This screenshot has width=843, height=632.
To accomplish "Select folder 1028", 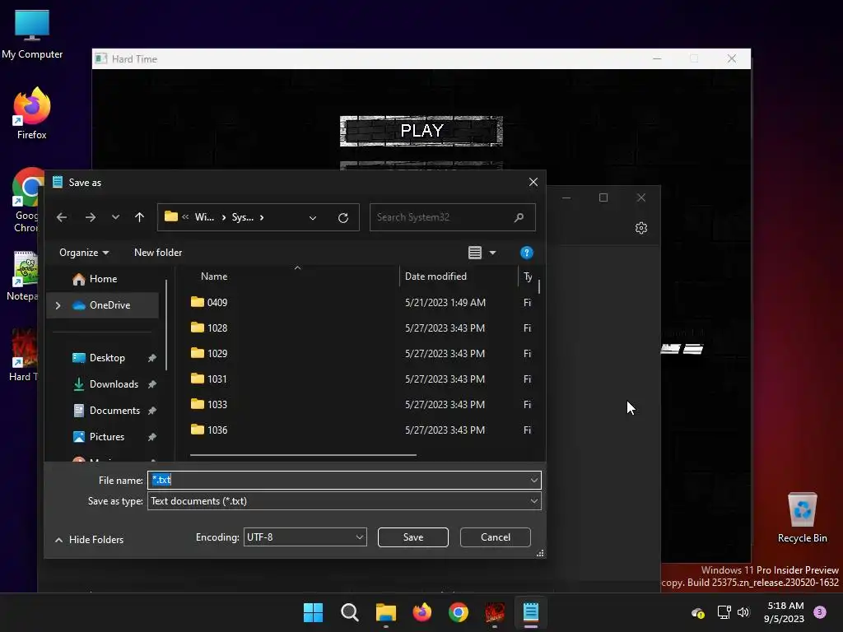I will click(x=217, y=328).
